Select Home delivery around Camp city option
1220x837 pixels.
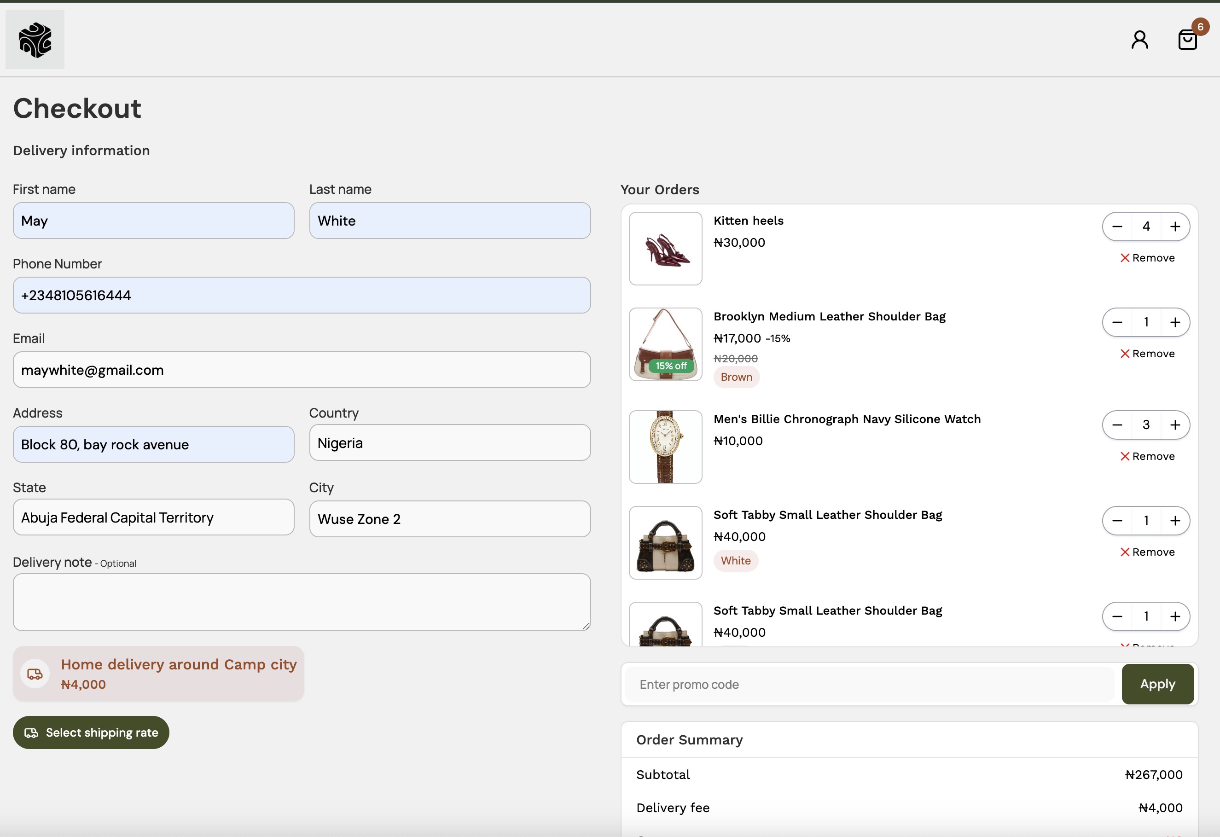[158, 673]
